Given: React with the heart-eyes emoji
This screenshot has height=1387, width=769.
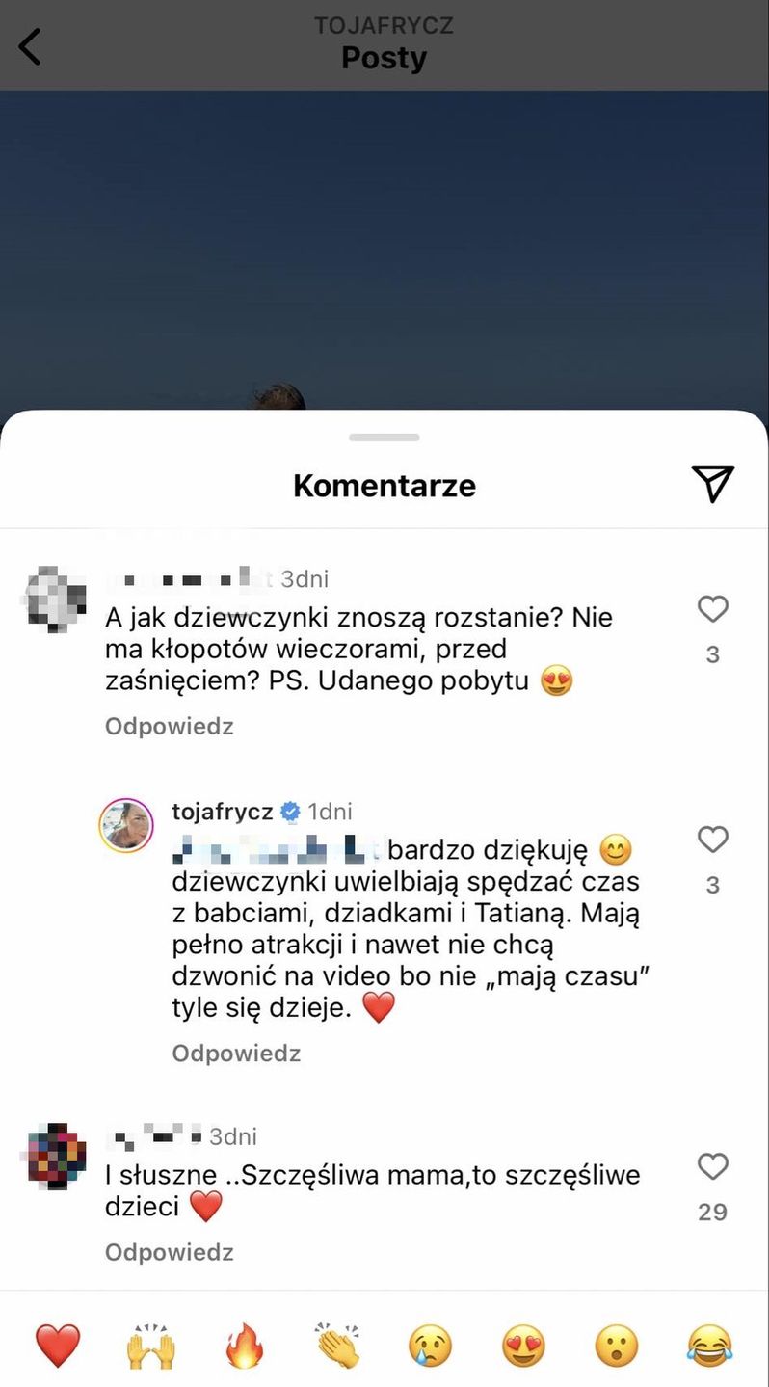Looking at the screenshot, I should pos(524,1346).
